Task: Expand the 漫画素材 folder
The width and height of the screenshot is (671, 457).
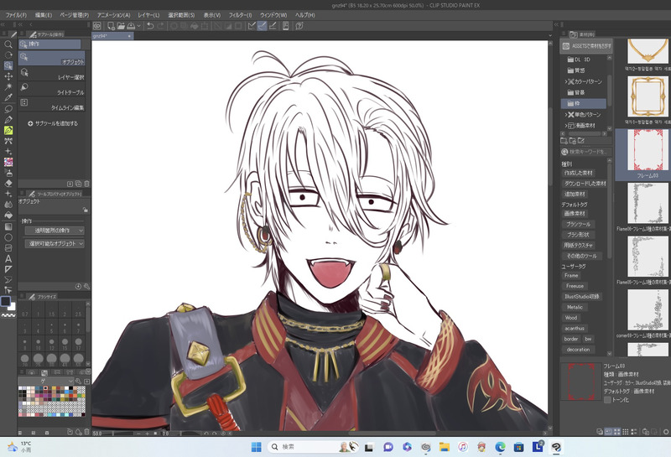Action: (x=566, y=126)
